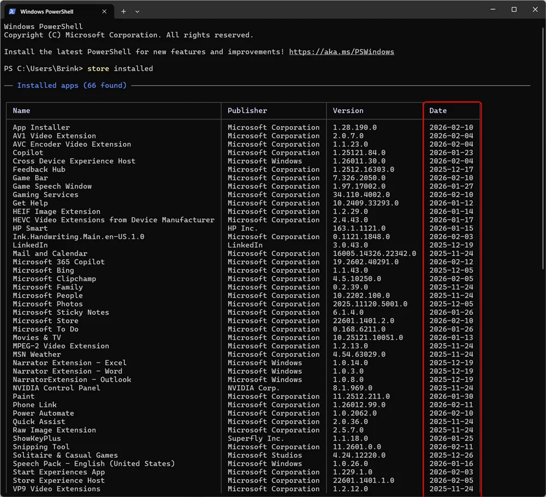Viewport: 546px width, 497px height.
Task: Click 'HEVC Video Extensions from Device Manufacturer'
Action: [114, 220]
